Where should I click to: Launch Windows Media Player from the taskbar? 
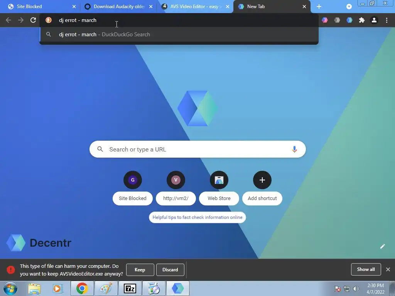coord(57,288)
